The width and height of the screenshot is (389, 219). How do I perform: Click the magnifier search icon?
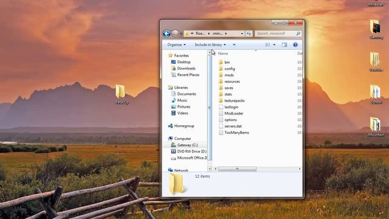point(298,33)
